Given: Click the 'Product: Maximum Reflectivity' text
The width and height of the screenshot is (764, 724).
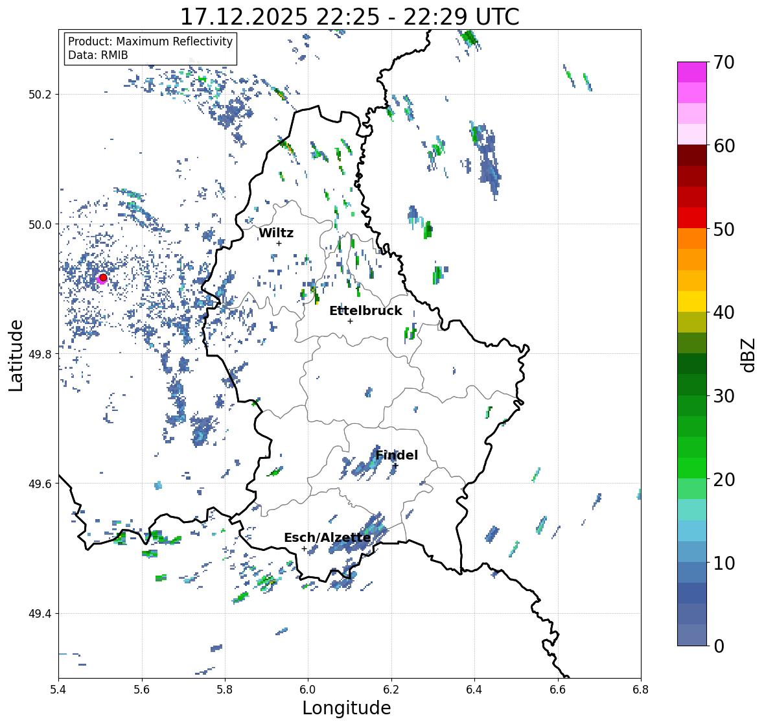Looking at the screenshot, I should pos(150,41).
